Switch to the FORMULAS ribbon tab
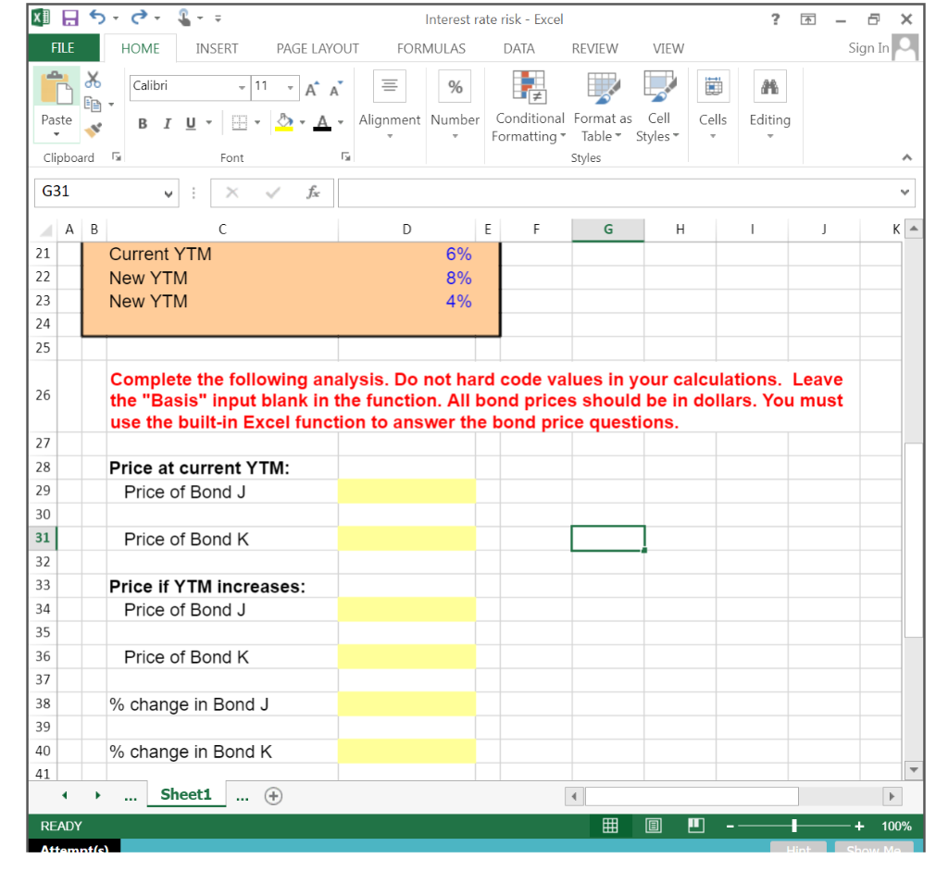The image size is (948, 871). coord(430,48)
